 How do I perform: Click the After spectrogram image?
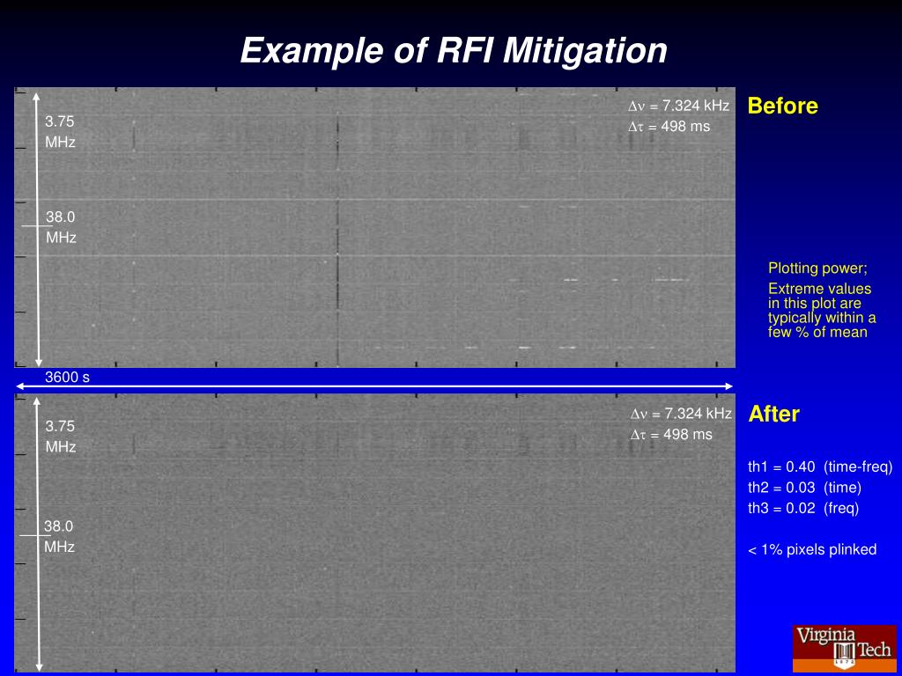374,533
